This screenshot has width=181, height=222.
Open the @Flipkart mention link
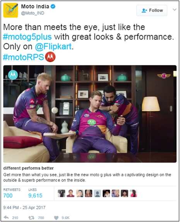tap(53, 46)
